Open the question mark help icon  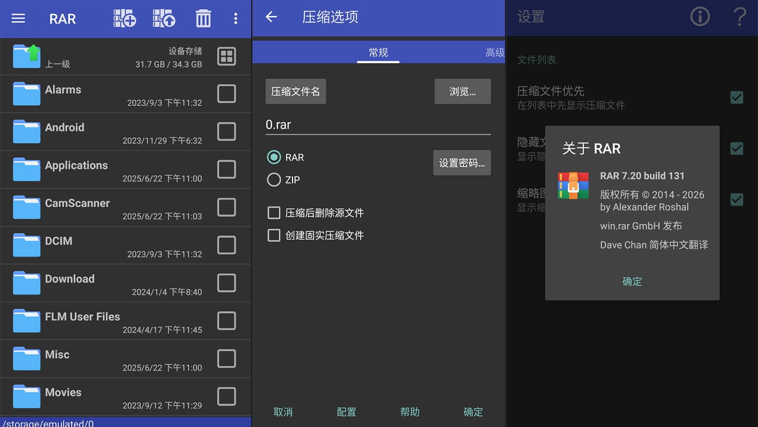click(740, 17)
